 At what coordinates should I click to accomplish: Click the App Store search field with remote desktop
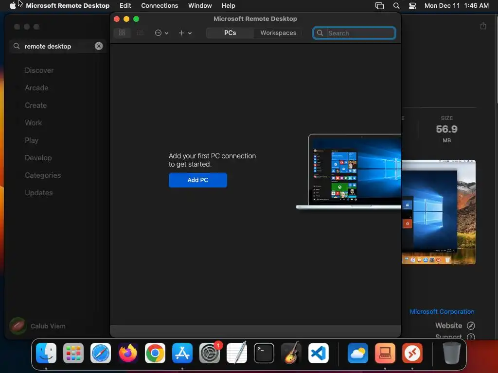point(57,46)
